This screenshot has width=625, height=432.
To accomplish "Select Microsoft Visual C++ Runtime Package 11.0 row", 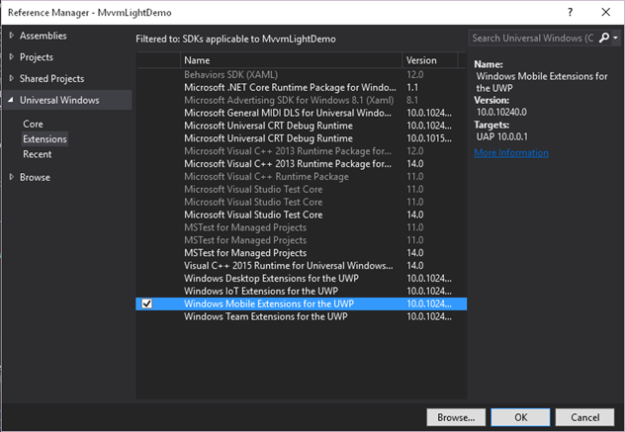I will click(x=301, y=177).
